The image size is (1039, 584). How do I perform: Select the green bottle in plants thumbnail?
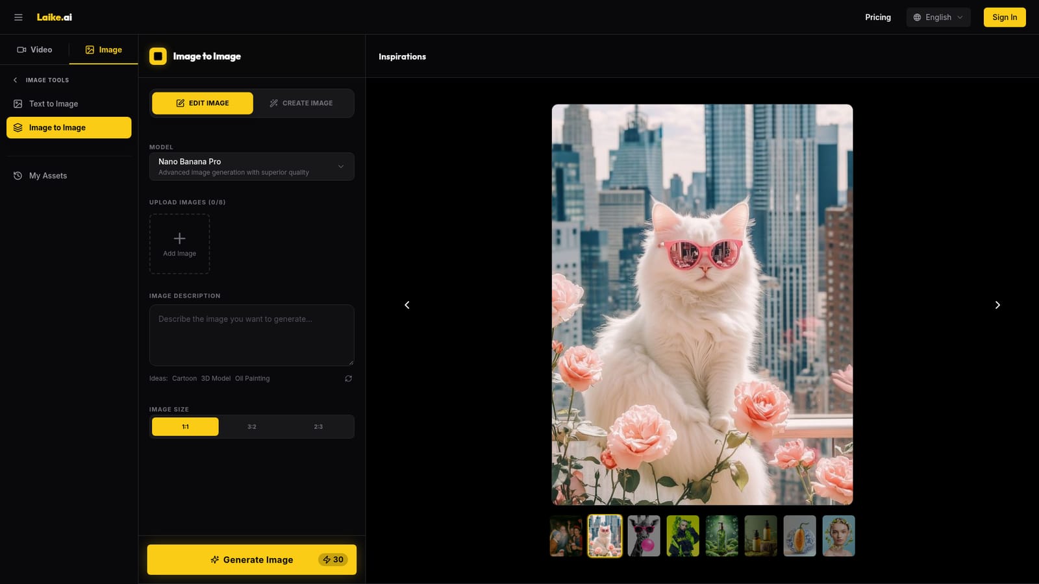coord(722,536)
